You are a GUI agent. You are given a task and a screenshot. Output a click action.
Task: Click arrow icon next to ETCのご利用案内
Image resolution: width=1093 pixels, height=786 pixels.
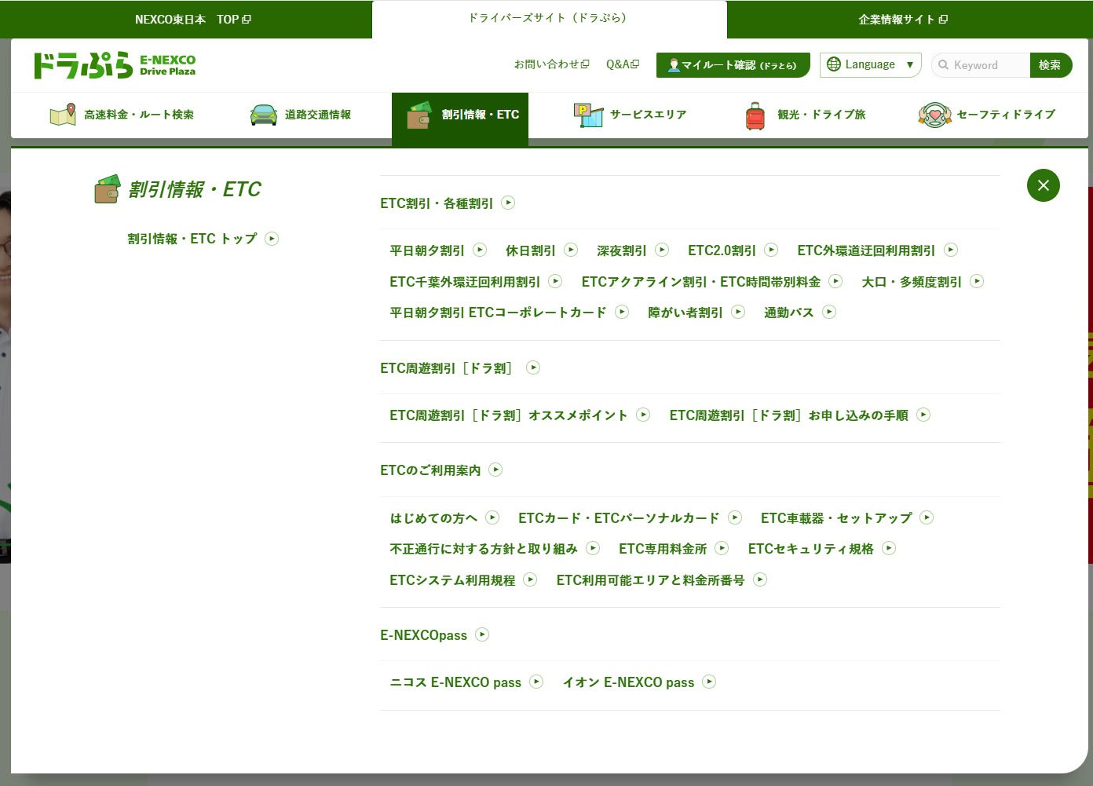coord(495,470)
